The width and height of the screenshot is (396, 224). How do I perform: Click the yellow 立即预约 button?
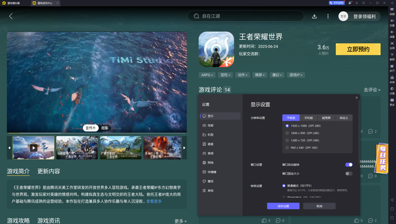pyautogui.click(x=358, y=49)
